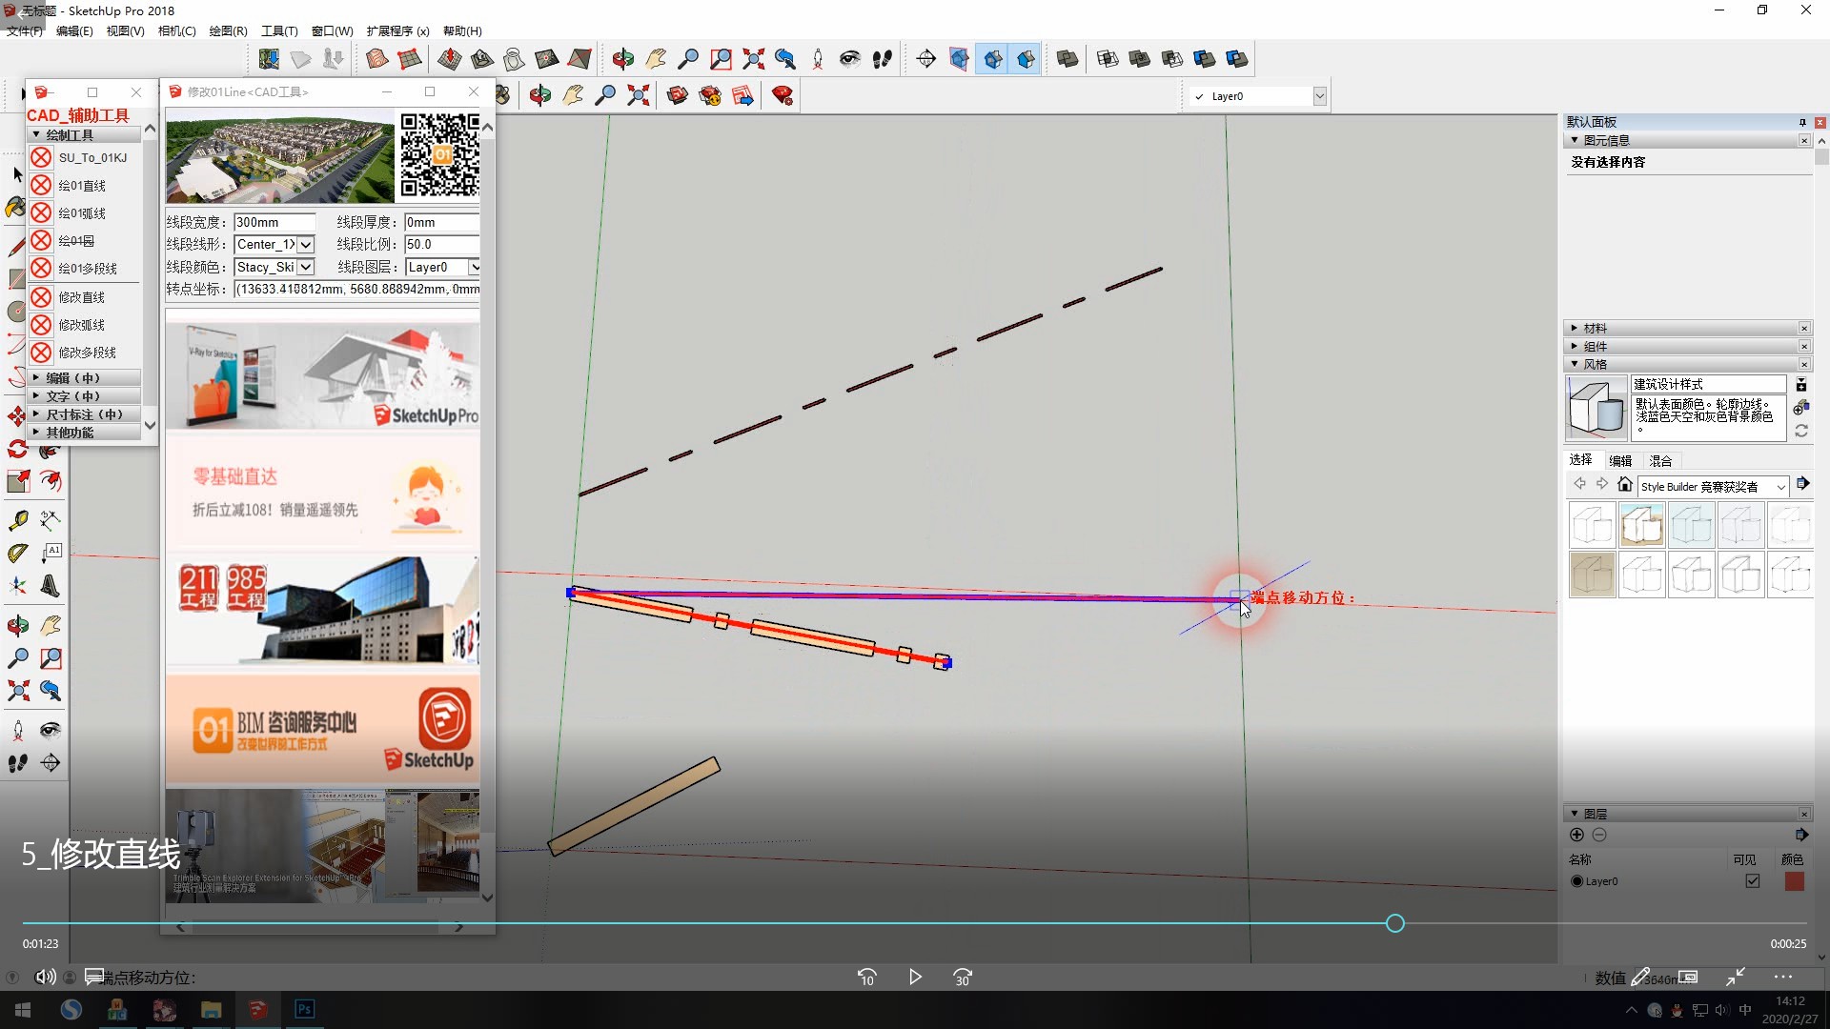This screenshot has height=1029, width=1830.
Task: Open the 线段图层 Layer0 dropdown
Action: coord(474,268)
